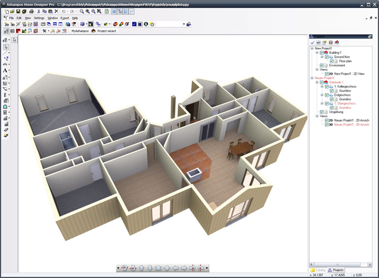Collapse the New Project1 tree node

click(312, 48)
